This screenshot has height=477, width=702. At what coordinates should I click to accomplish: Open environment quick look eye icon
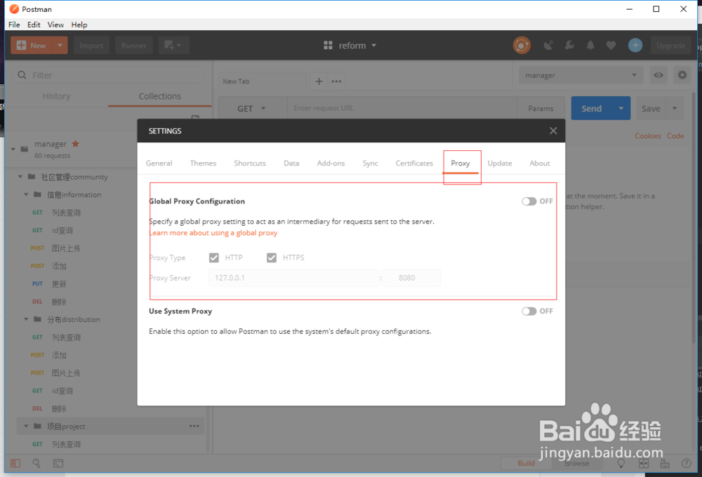(x=658, y=74)
